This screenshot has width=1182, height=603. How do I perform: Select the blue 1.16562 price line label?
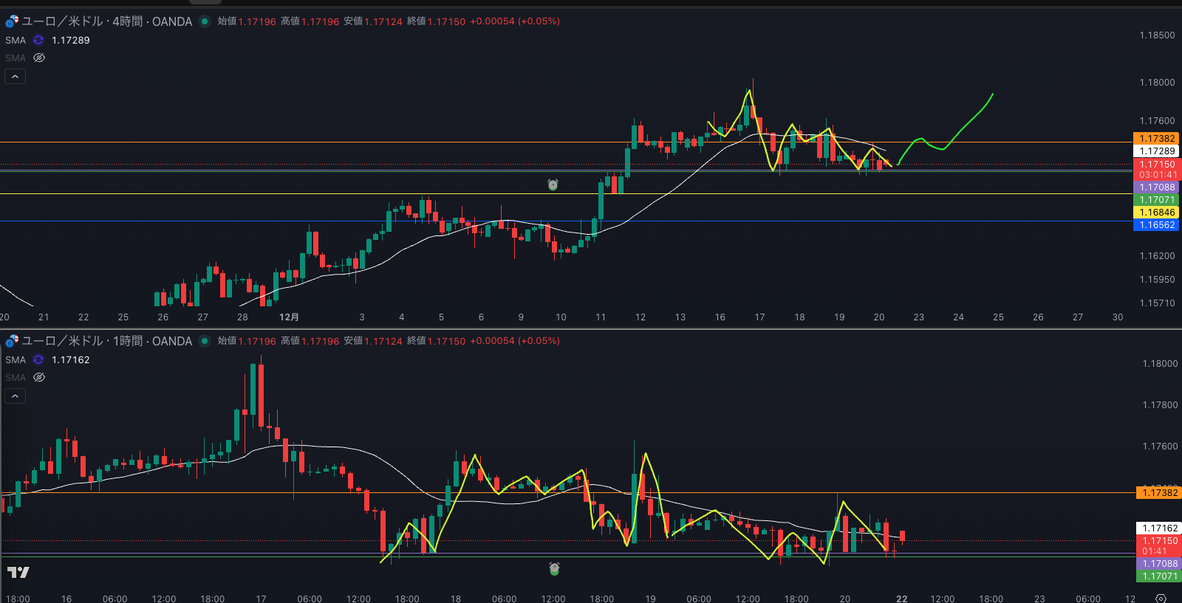point(1156,225)
